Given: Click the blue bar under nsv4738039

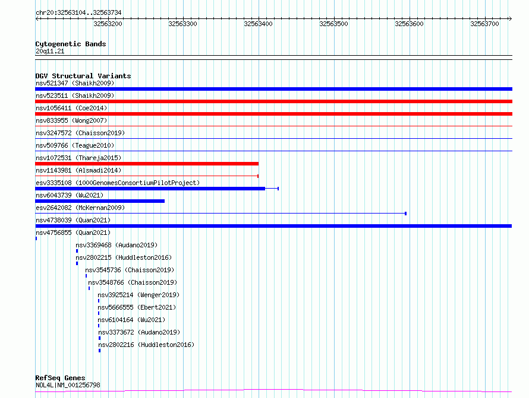Looking at the screenshot, I should coord(273,226).
